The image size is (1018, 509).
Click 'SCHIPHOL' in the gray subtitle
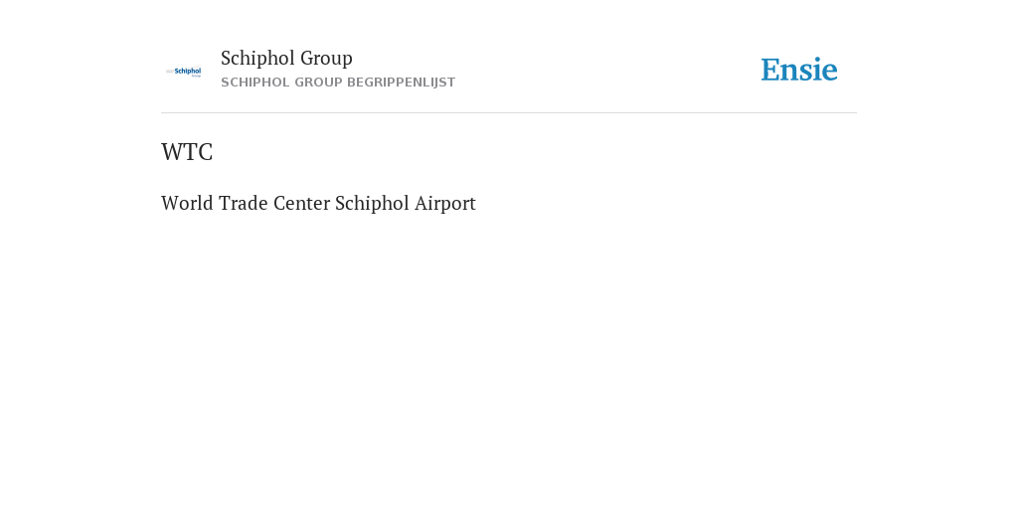coord(255,83)
